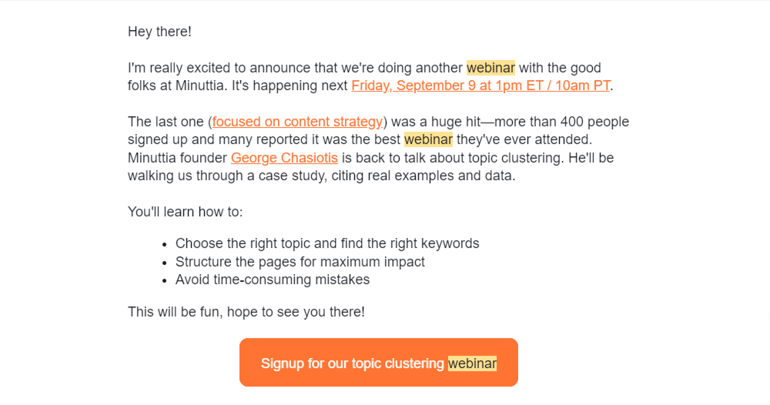This screenshot has width=770, height=405.
Task: Select the 'Structure the pages' bullet item
Action: (300, 262)
